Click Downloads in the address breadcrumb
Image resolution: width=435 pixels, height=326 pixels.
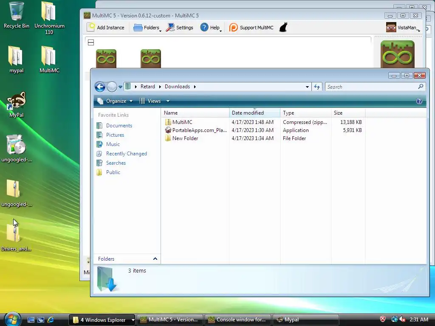pyautogui.click(x=177, y=87)
